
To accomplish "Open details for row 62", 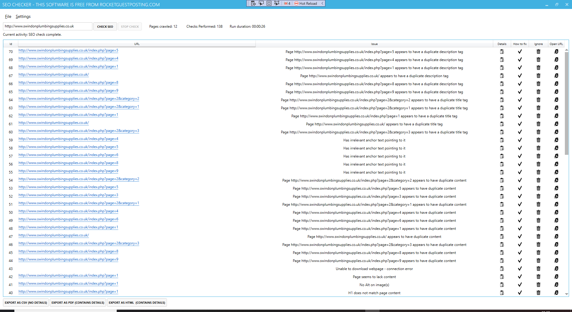I will pyautogui.click(x=502, y=116).
